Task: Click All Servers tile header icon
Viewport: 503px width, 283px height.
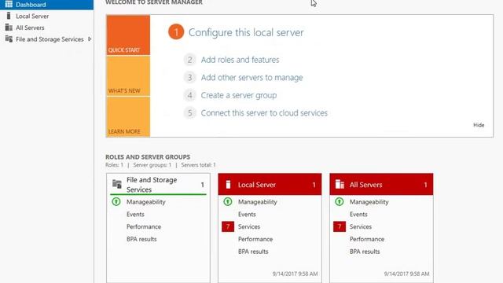Action: (340, 184)
